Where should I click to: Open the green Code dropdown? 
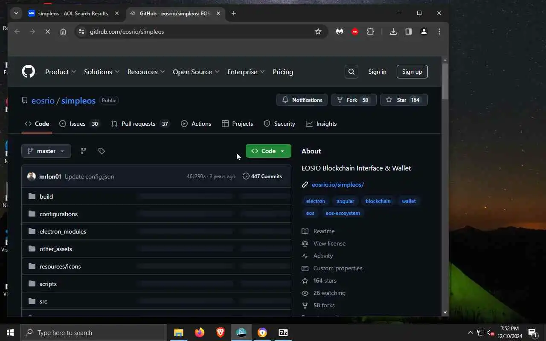[268, 151]
